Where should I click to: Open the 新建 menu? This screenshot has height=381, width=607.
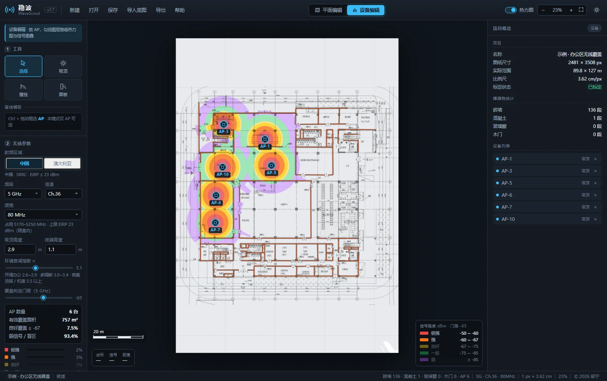click(x=75, y=10)
